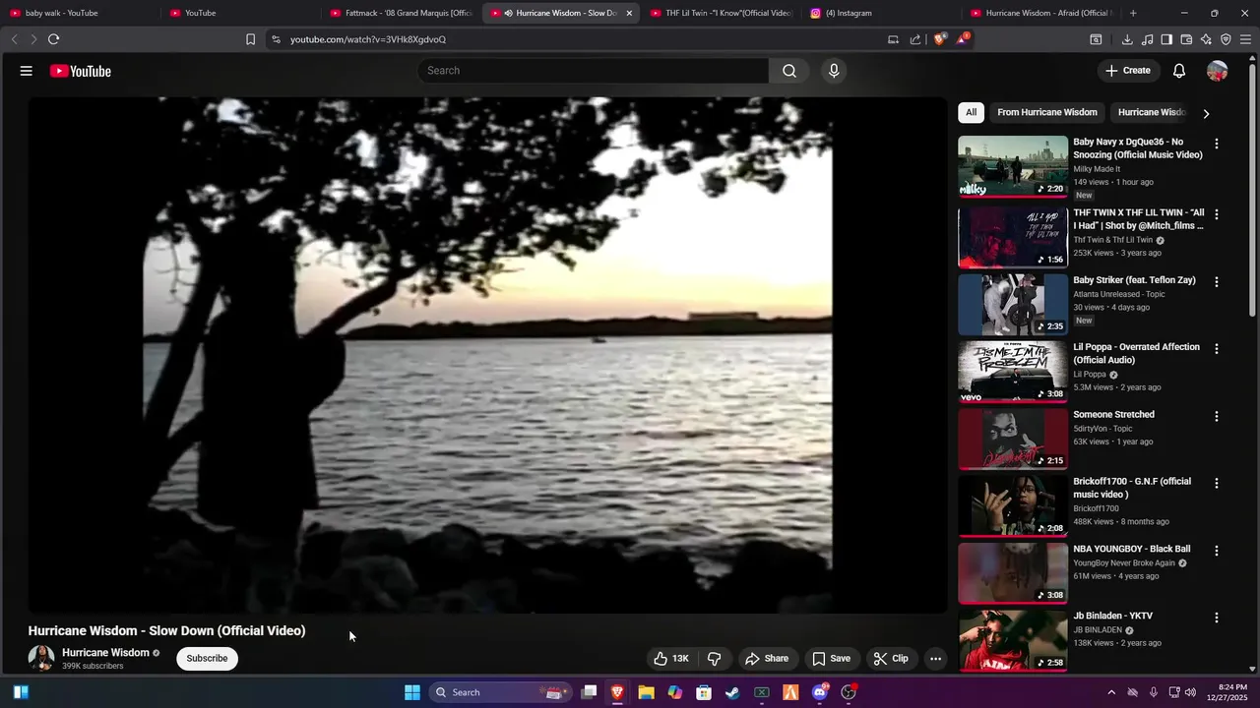
Task: Share the Slow Down video
Action: pyautogui.click(x=767, y=659)
